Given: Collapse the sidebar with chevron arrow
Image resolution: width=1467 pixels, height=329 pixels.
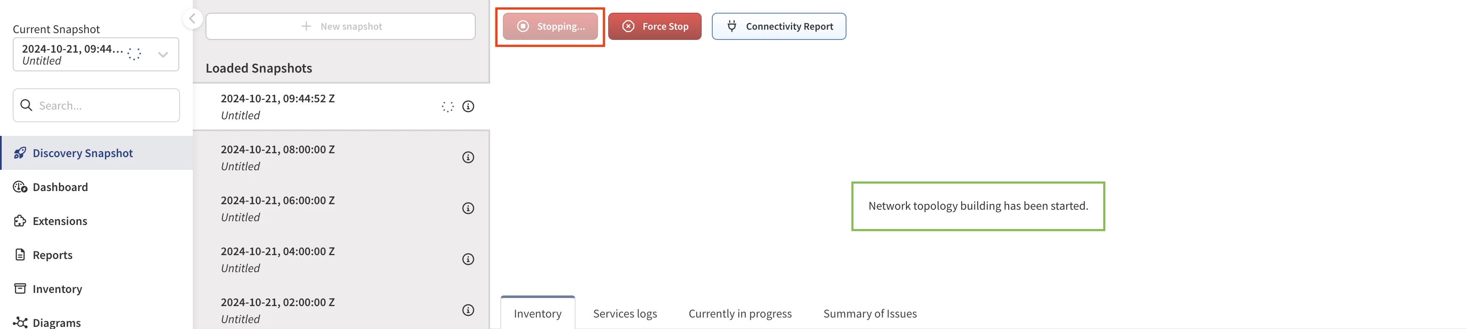Looking at the screenshot, I should point(192,19).
